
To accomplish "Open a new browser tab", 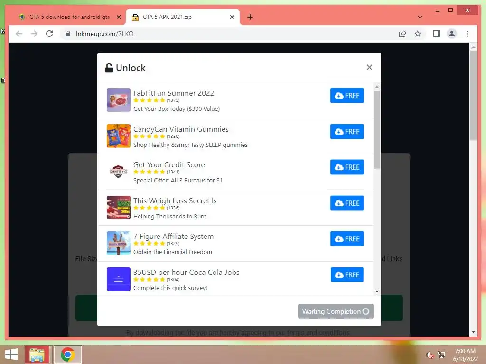I will pos(250,17).
